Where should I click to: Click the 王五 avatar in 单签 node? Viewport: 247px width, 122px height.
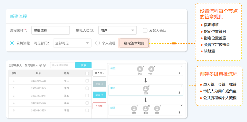146,89
